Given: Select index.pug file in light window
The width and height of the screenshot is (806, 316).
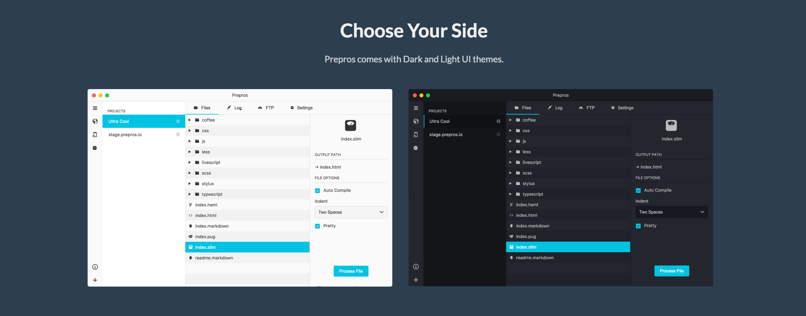Looking at the screenshot, I should 247,236.
